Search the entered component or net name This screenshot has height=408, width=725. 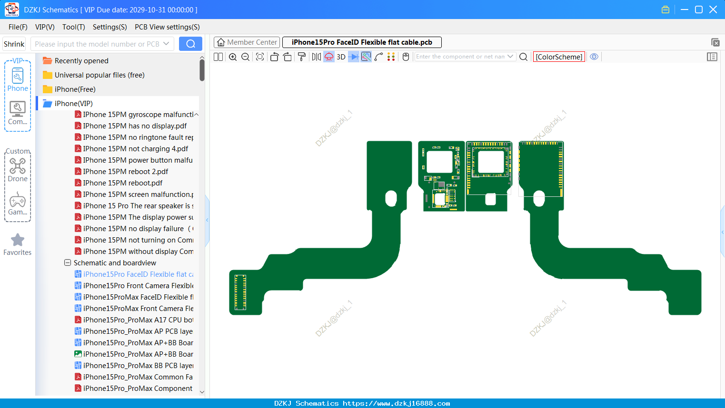(x=523, y=57)
